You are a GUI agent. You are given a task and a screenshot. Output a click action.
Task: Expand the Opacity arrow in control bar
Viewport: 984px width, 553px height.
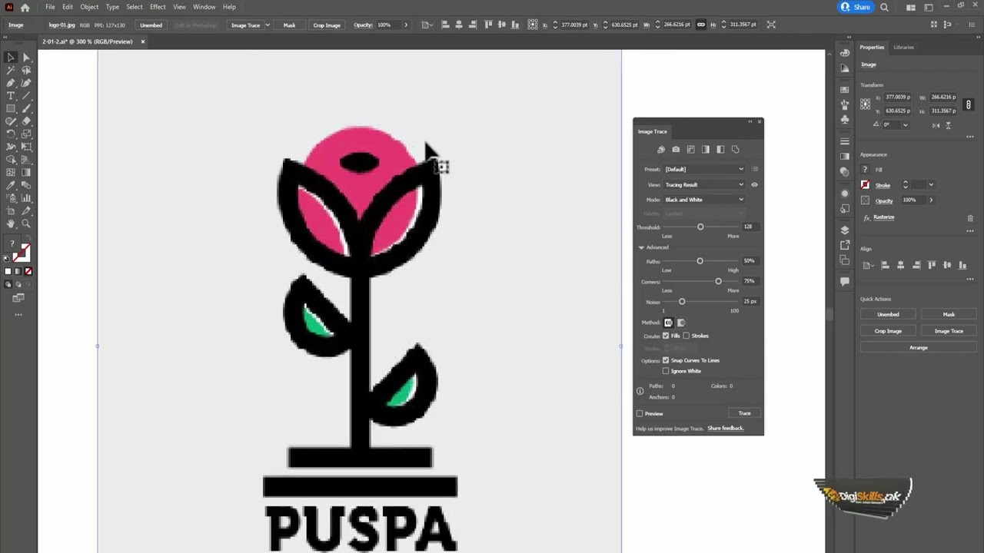pos(406,25)
